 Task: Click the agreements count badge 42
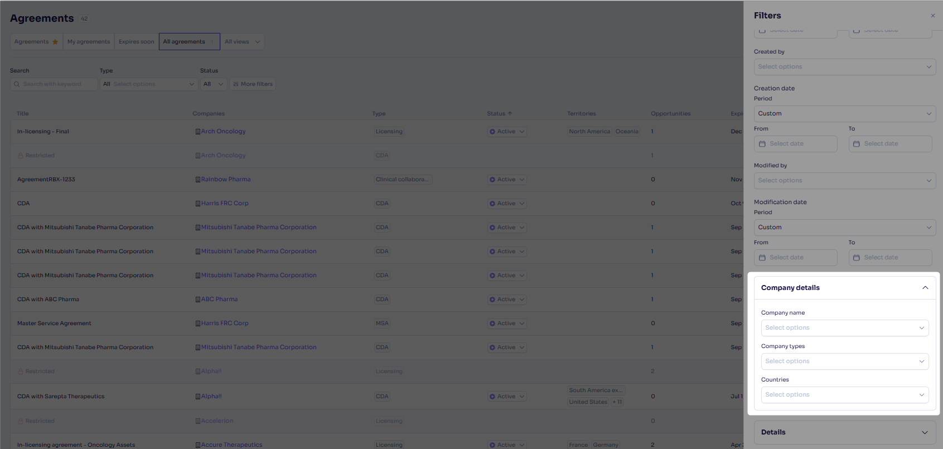click(84, 19)
